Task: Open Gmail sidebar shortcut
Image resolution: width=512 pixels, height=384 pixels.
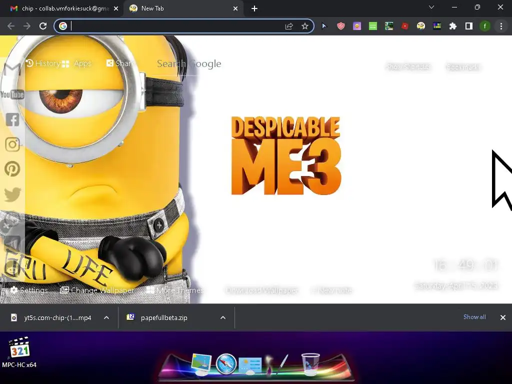Action: pos(12,69)
